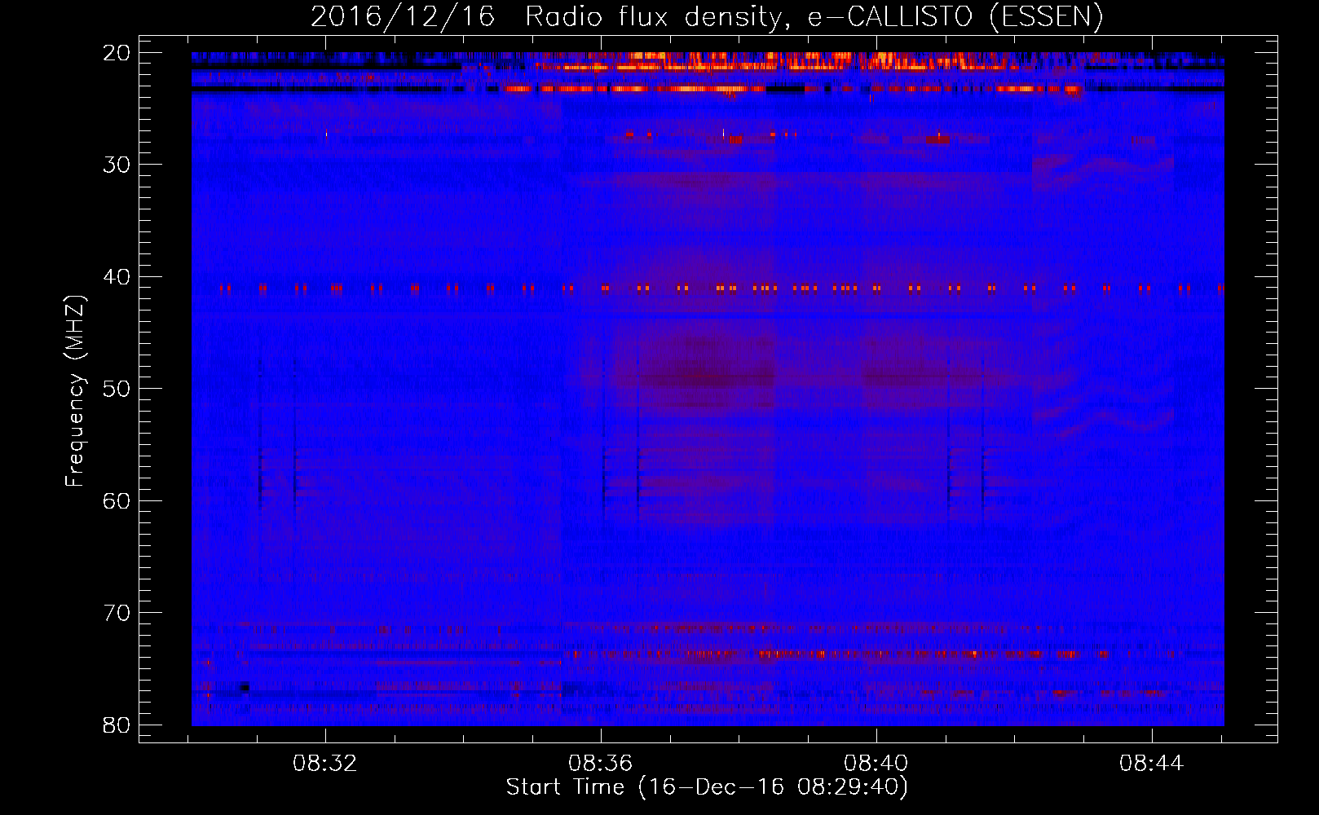Click the plot title 'Radio flux density, e-CALLISTO (ESSEN)'

pos(814,17)
